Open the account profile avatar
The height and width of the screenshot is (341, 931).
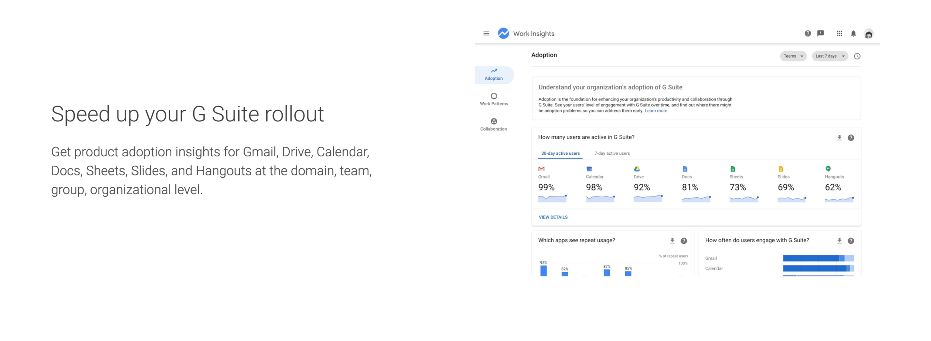point(868,34)
